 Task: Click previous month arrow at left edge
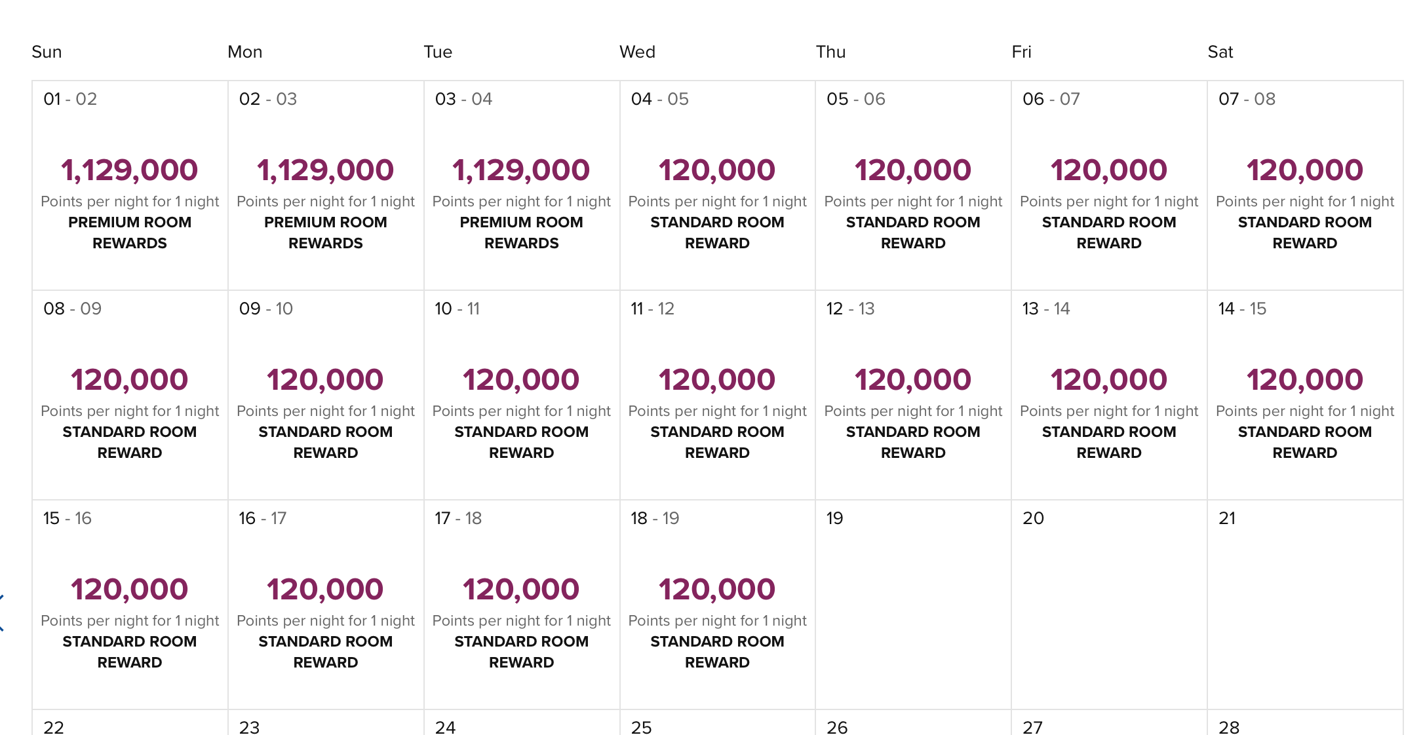(2, 612)
